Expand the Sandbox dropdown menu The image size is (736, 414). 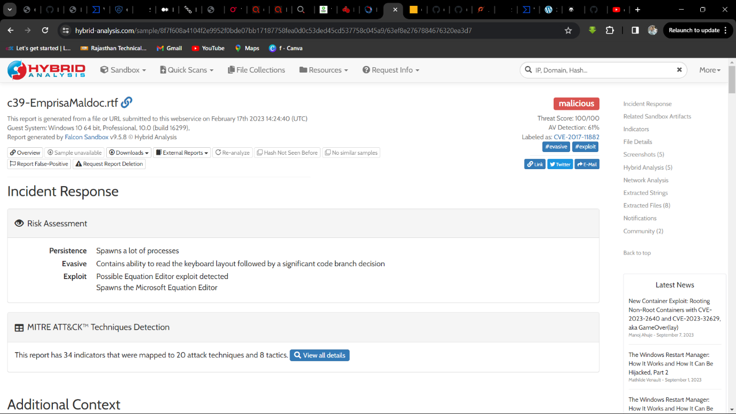[123, 70]
